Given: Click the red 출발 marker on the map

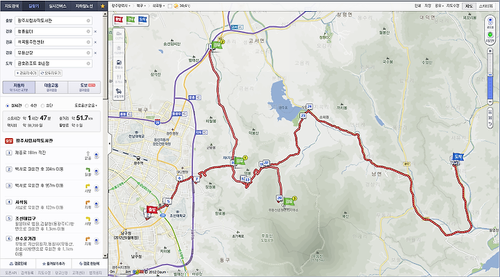Looking at the screenshot, I should coord(152,210).
